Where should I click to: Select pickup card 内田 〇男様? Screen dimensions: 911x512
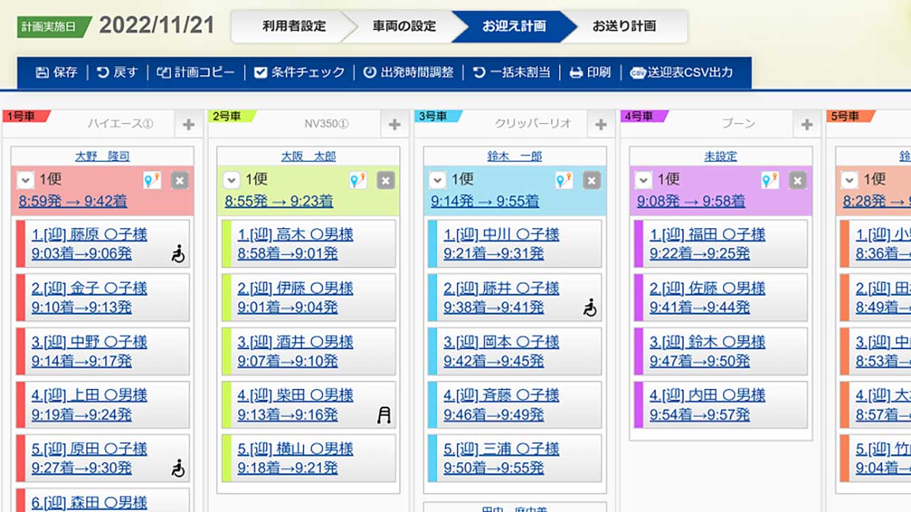point(721,405)
